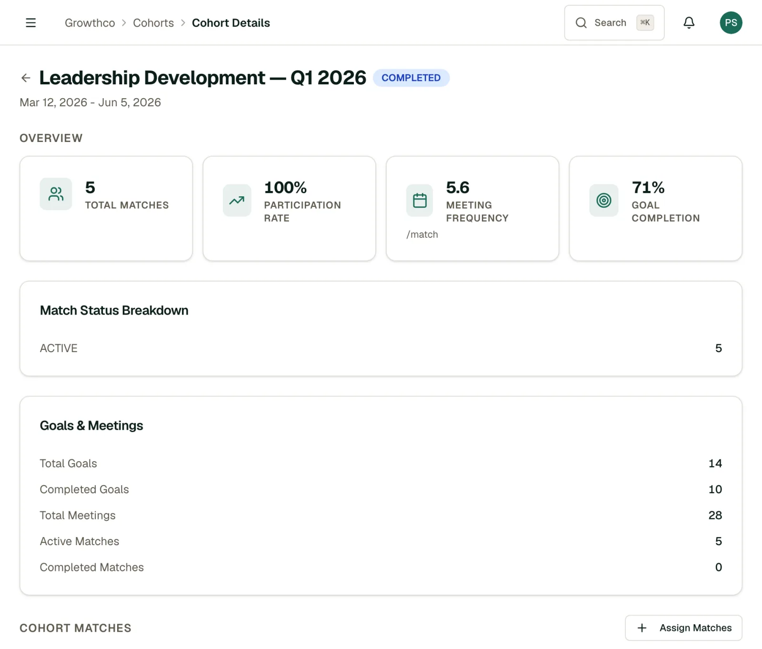Click the MEETING FREQUENCY label
The height and width of the screenshot is (649, 762).
(x=477, y=212)
